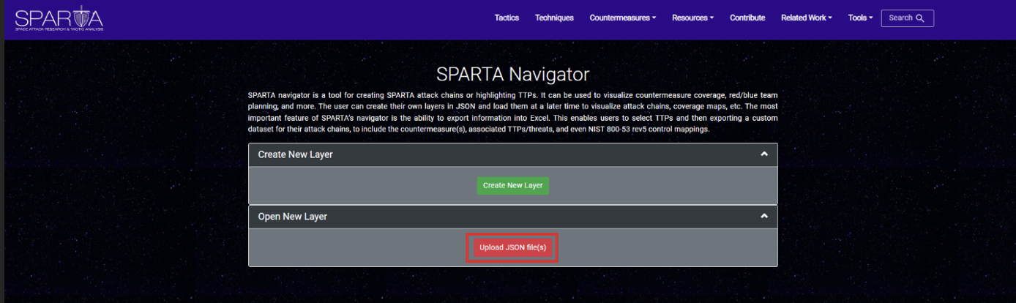1016x303 pixels.
Task: Click the green Create New Layer button
Action: pos(513,185)
